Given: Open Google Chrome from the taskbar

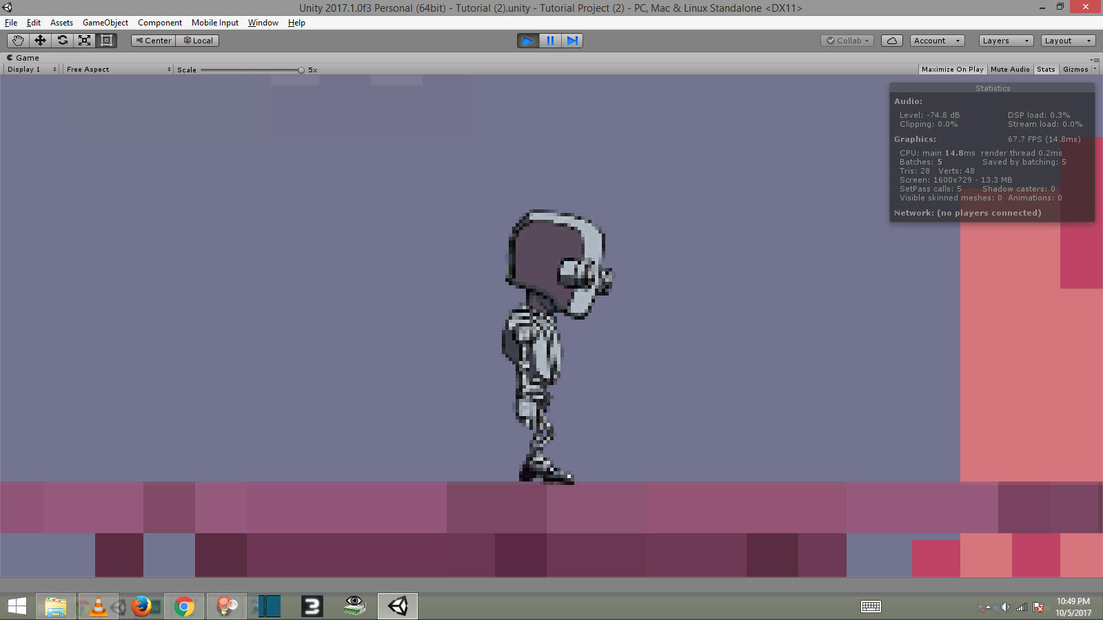Looking at the screenshot, I should (x=184, y=606).
